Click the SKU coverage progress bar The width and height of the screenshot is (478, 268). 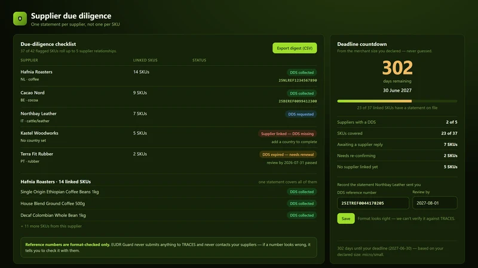click(397, 101)
